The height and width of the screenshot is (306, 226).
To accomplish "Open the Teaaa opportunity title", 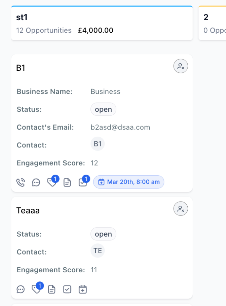I will [x=28, y=211].
